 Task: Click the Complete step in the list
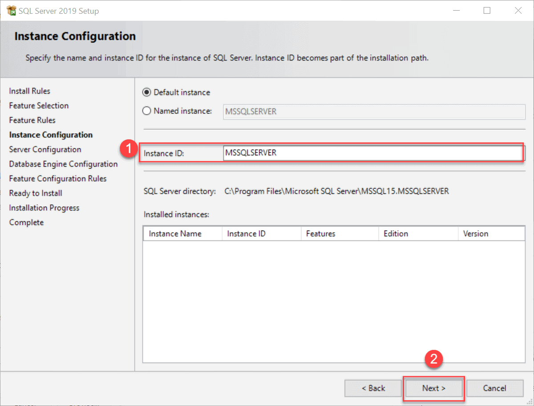(26, 222)
